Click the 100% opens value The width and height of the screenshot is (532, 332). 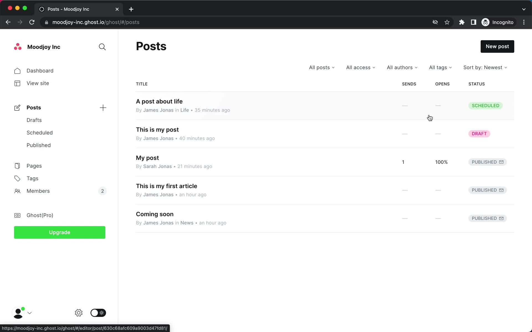pos(441,162)
